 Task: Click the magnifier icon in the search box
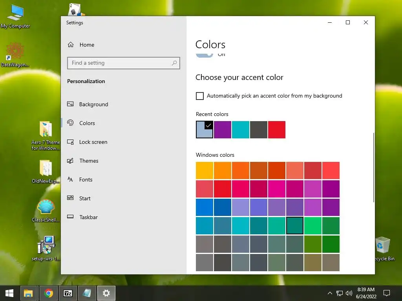coord(174,63)
